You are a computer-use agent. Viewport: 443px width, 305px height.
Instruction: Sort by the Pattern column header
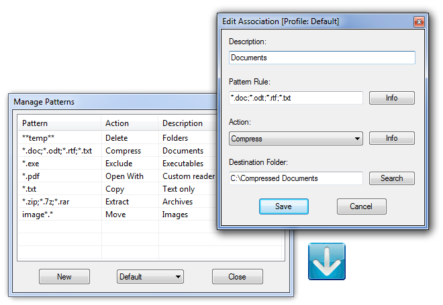(59, 123)
